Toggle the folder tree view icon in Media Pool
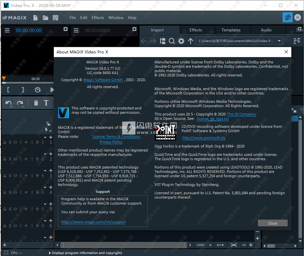The width and height of the screenshot is (304, 256). [x=163, y=41]
